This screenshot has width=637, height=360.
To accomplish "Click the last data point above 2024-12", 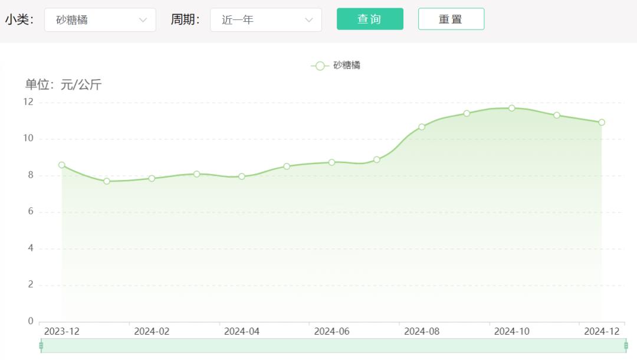I will (x=602, y=122).
